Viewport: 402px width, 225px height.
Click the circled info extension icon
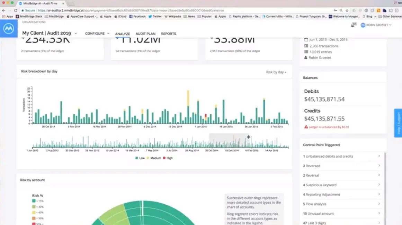[x=366, y=10]
